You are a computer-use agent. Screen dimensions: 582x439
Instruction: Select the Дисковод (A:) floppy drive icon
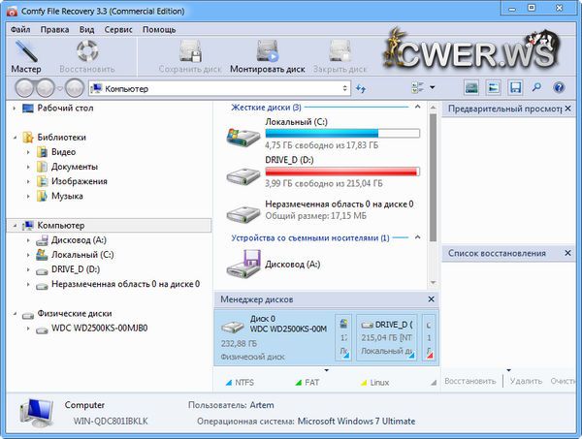tap(243, 264)
